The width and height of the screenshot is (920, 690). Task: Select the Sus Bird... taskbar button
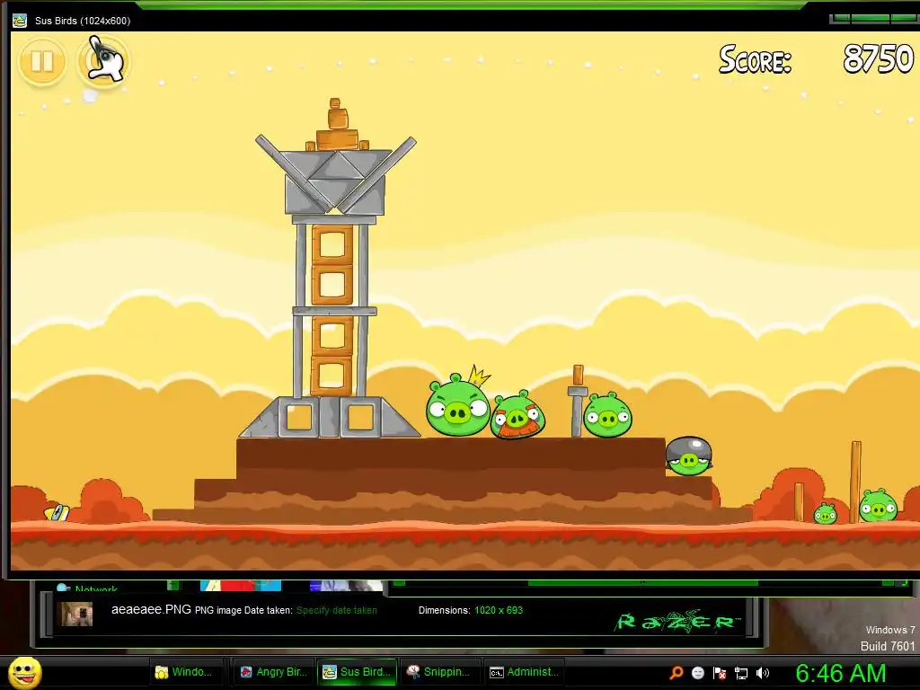pos(357,672)
